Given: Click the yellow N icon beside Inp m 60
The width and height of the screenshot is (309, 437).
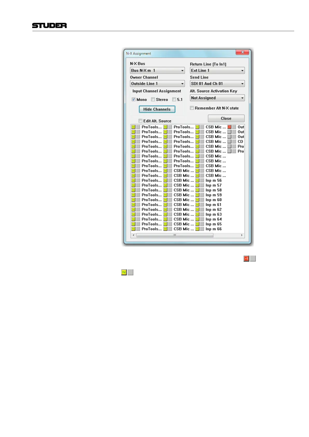Looking at the screenshot, I should click(197, 200).
